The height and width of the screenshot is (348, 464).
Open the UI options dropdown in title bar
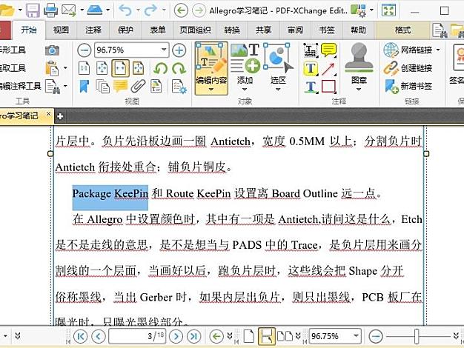point(371,10)
